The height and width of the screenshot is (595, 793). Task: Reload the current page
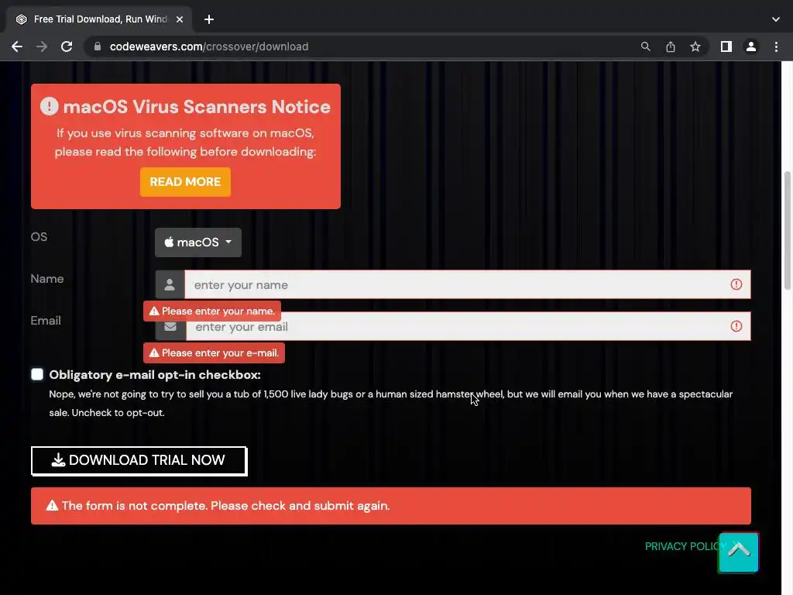pos(67,46)
